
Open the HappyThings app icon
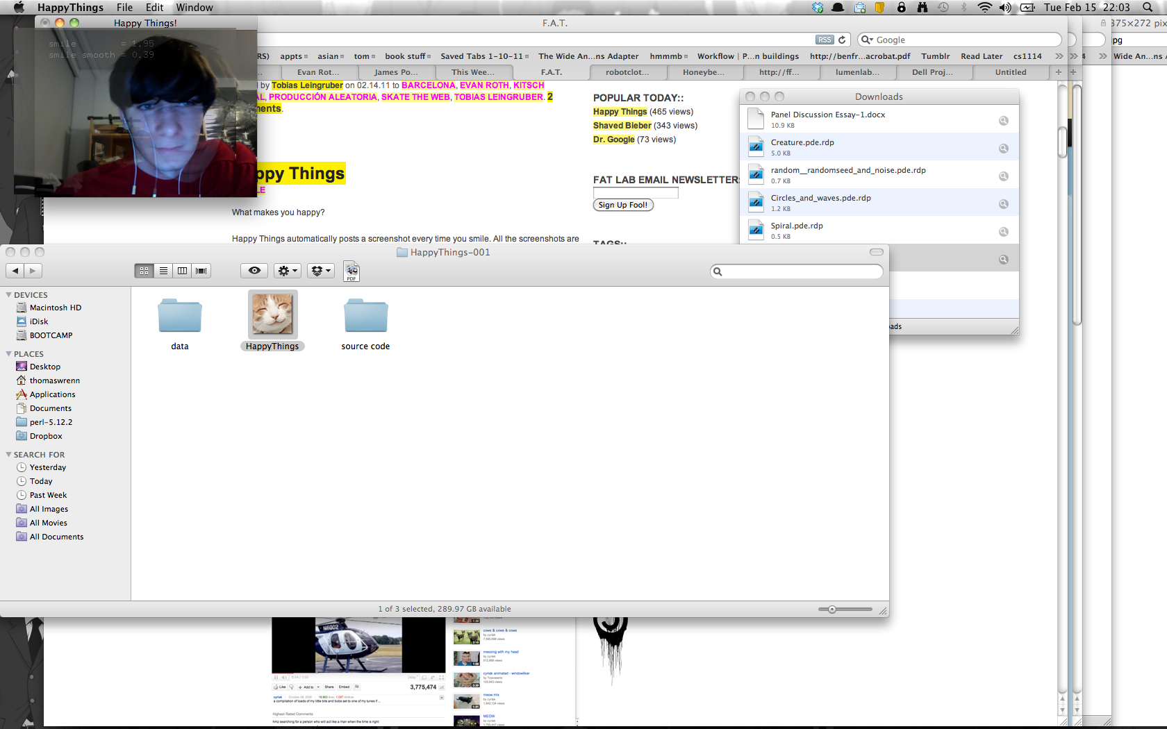(x=272, y=315)
